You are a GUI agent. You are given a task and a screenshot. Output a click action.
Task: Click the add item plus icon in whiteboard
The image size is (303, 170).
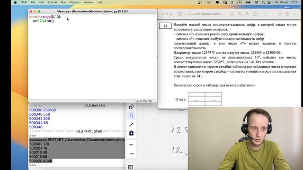coord(132,133)
